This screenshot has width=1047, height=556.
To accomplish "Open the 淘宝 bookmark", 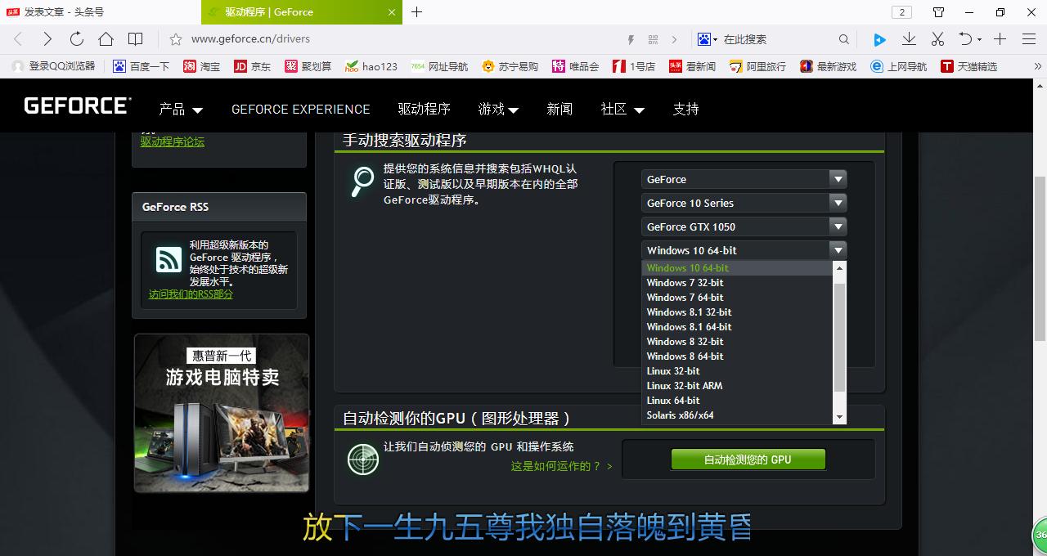I will coord(202,66).
